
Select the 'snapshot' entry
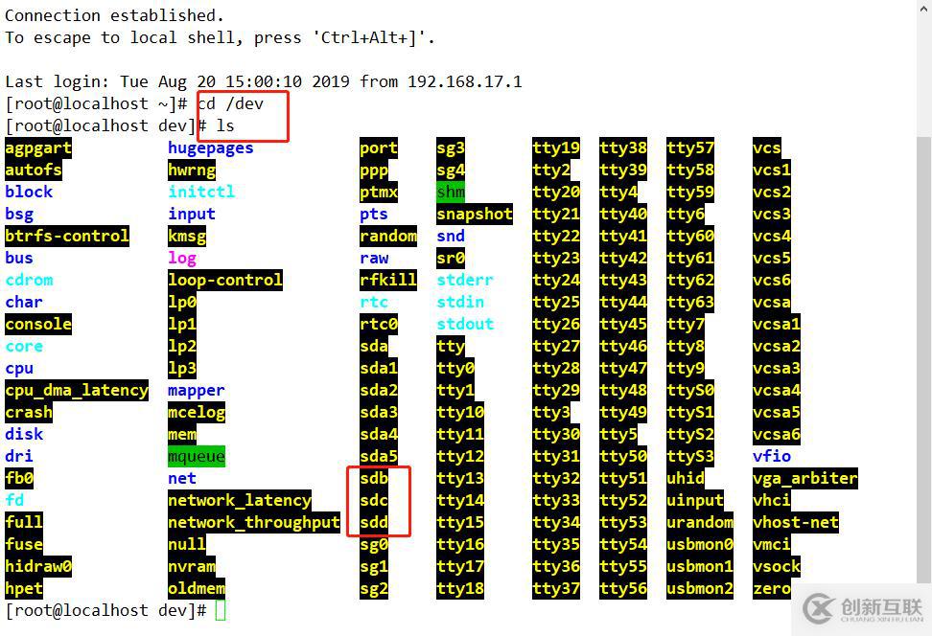[475, 214]
